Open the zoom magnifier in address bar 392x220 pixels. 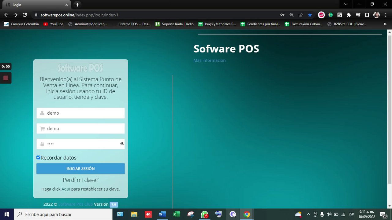point(291,15)
